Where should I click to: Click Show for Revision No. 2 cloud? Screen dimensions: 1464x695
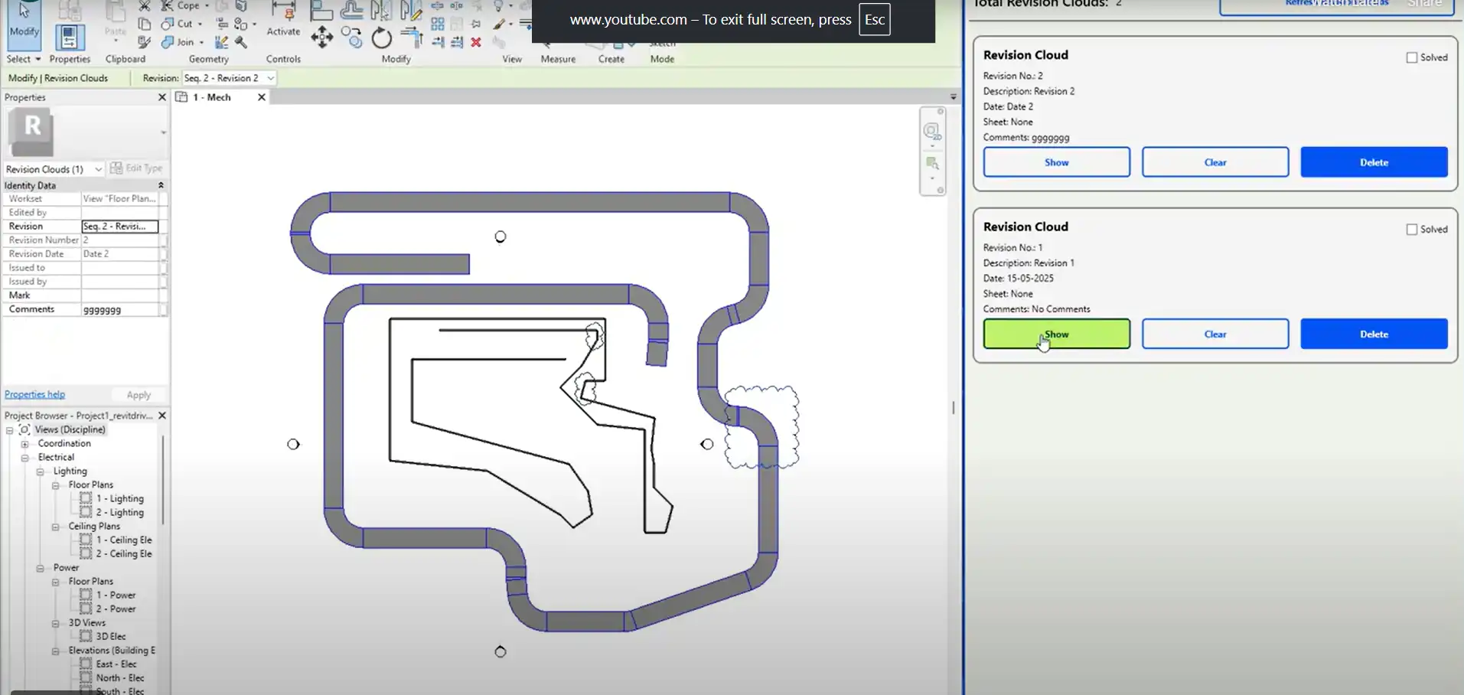click(1056, 162)
